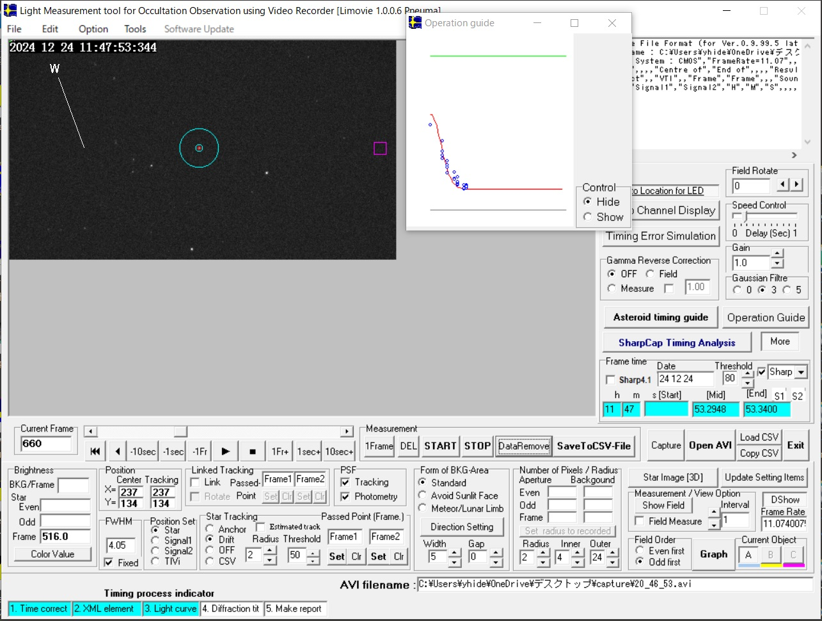Skip back ten seconds with -10sec button
The image size is (822, 621).
[143, 451]
